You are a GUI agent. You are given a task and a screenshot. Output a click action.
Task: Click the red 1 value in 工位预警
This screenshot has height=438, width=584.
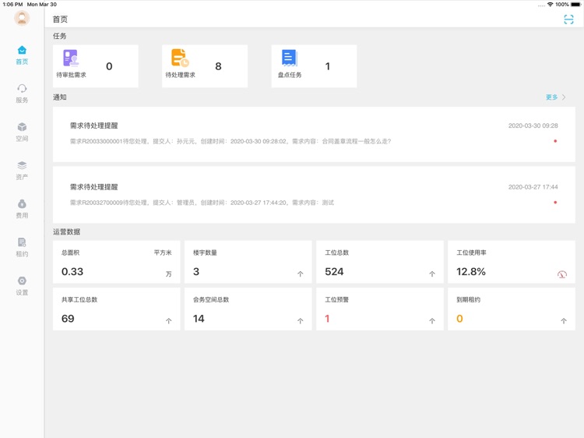click(327, 319)
